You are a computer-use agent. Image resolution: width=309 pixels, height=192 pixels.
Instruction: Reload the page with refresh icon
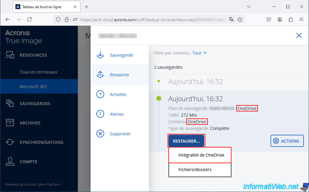pyautogui.click(x=29, y=19)
